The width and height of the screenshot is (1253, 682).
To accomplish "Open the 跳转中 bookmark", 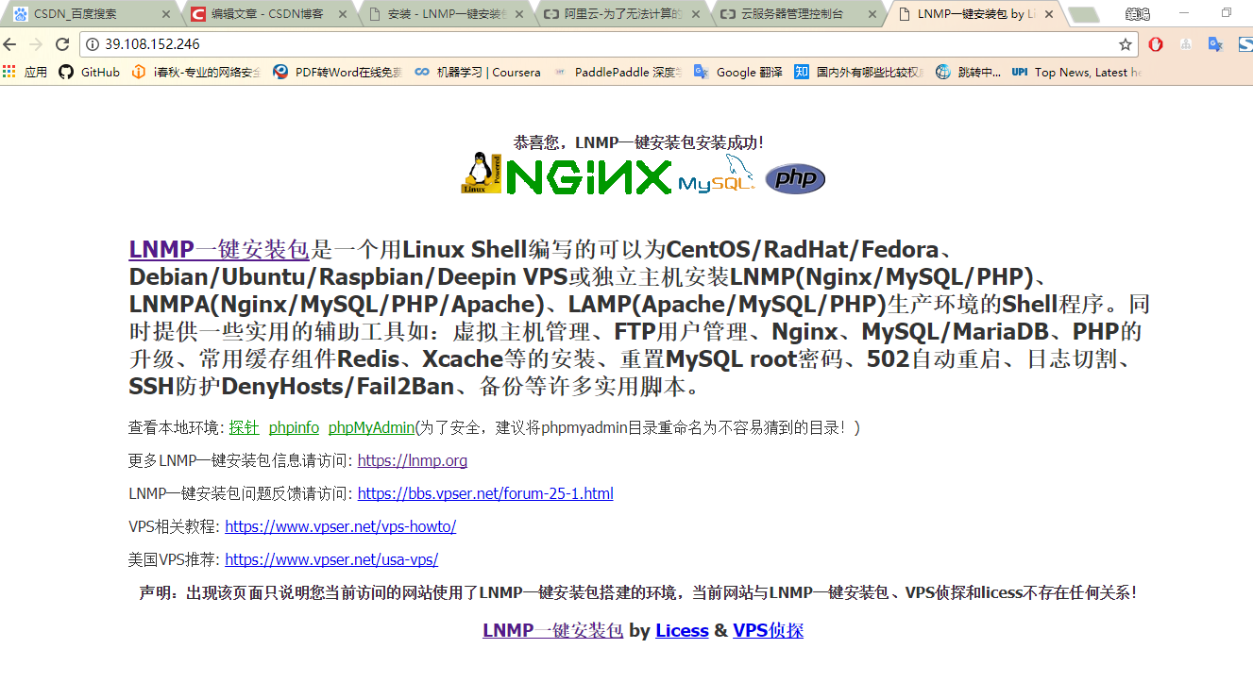I will coord(968,72).
